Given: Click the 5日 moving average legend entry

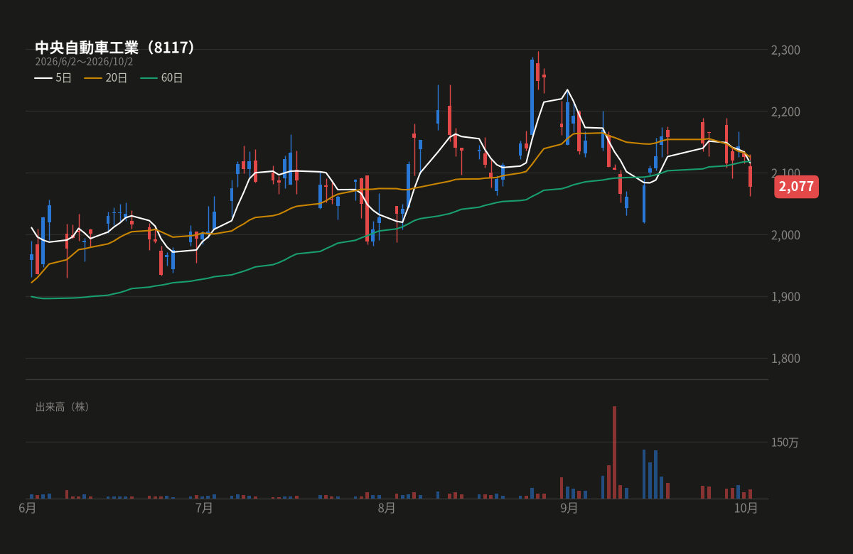Looking at the screenshot, I should pos(53,78).
